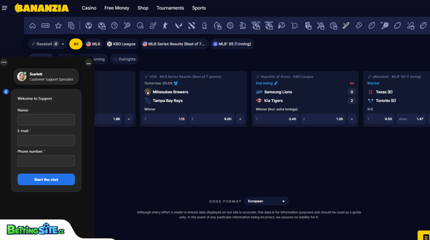430x240 pixels.
Task: Open the hamburger menu beside the Bananzia logo
Action: coord(5,8)
